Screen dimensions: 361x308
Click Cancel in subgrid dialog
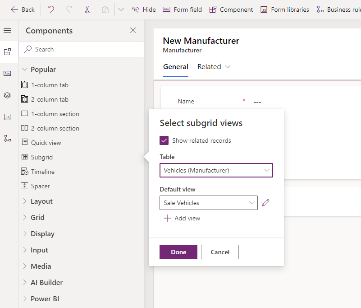point(219,252)
